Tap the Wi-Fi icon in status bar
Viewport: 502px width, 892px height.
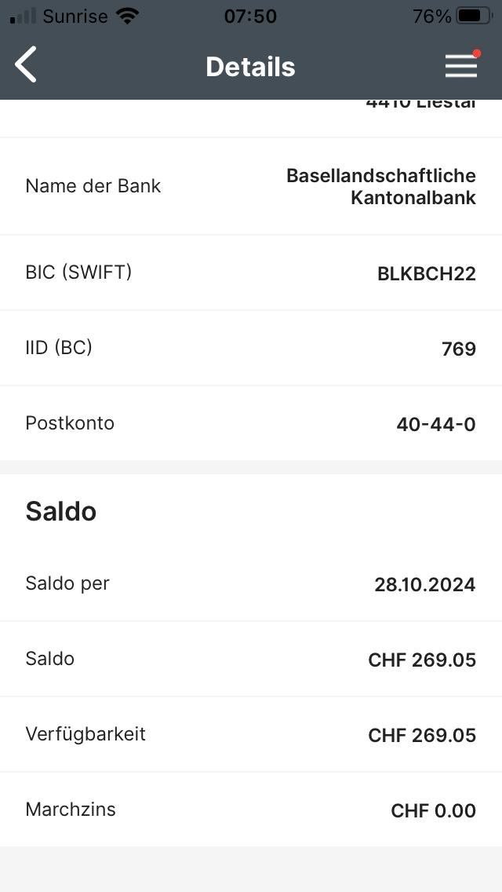[126, 16]
